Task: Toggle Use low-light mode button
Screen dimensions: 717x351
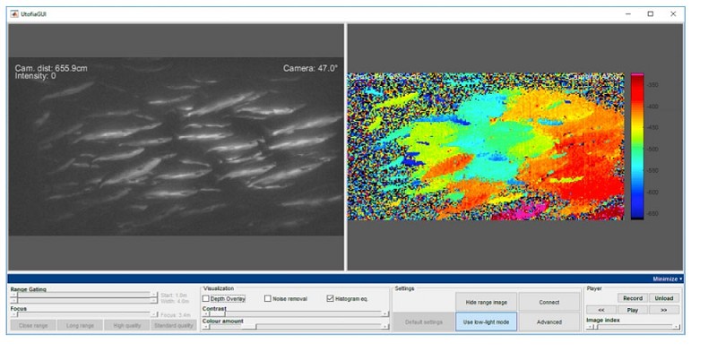Action: click(x=486, y=321)
